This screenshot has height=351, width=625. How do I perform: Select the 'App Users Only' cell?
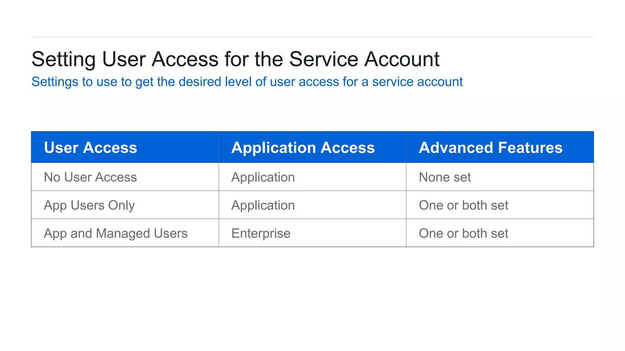point(125,205)
